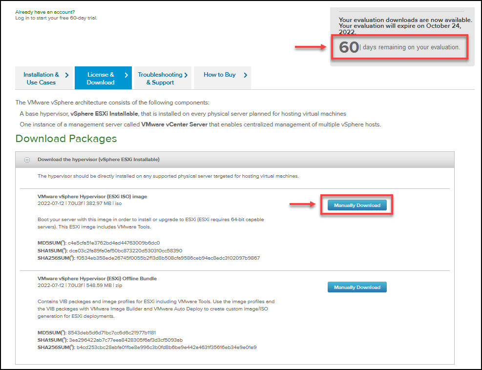The image size is (482, 370).
Task: Click chevron arrow on License & Download tab
Action: 126,75
